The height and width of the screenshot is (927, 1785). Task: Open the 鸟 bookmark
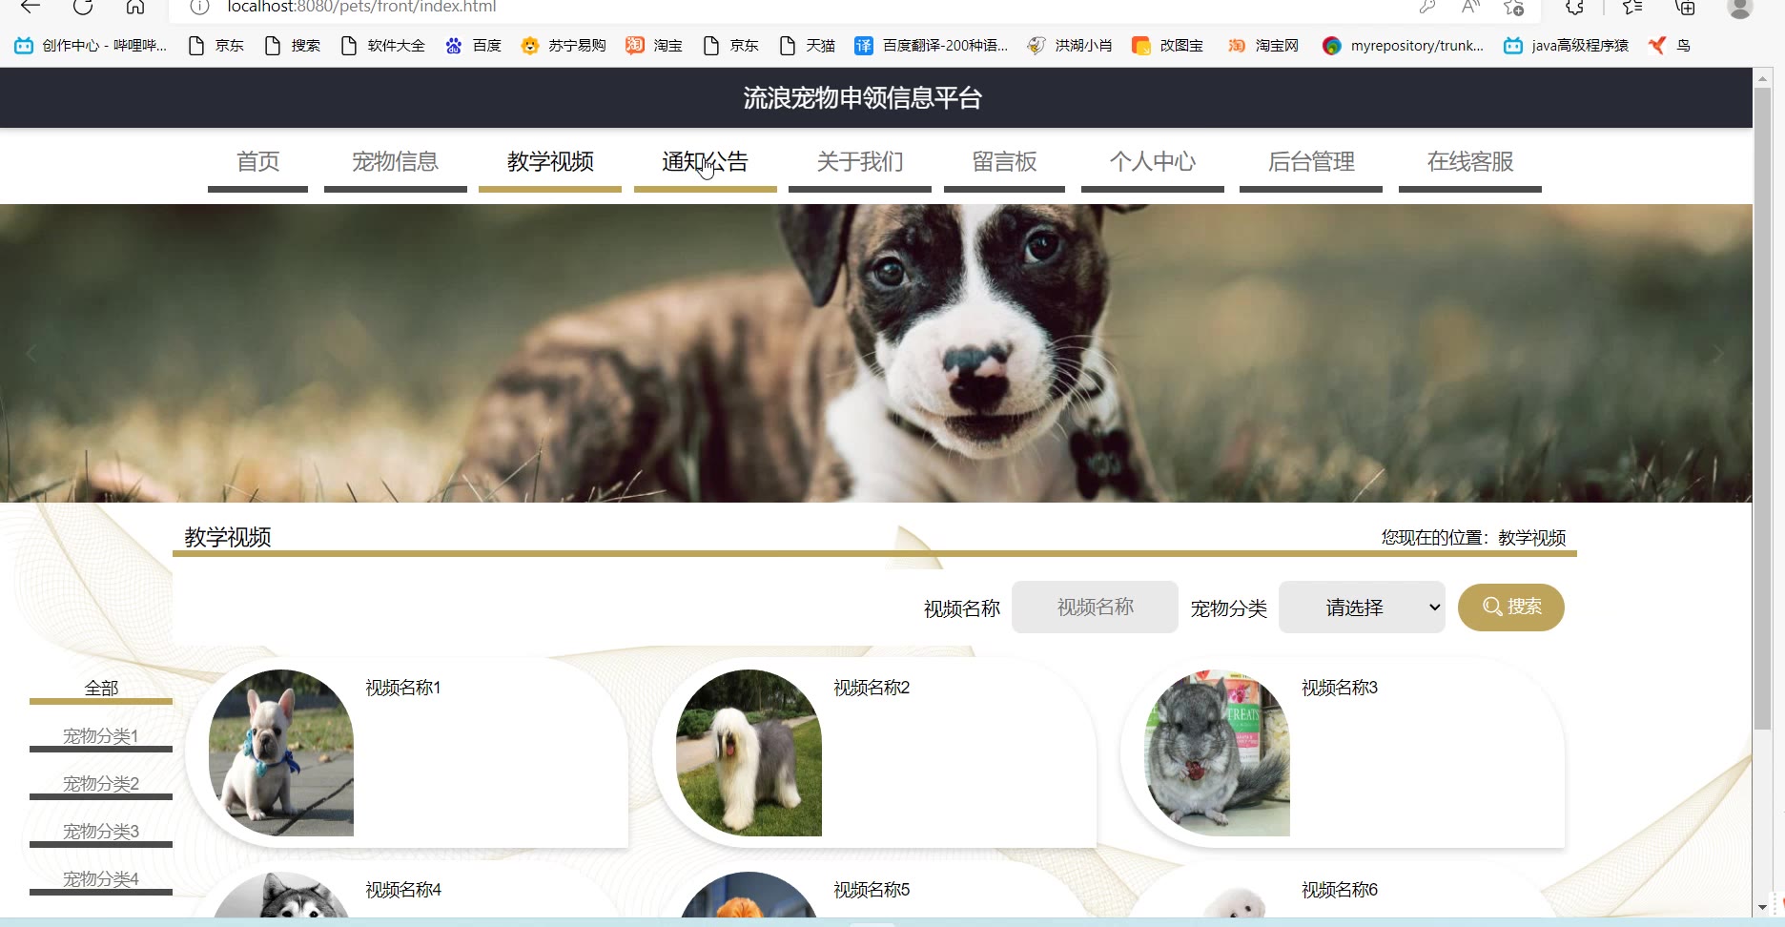pyautogui.click(x=1670, y=45)
